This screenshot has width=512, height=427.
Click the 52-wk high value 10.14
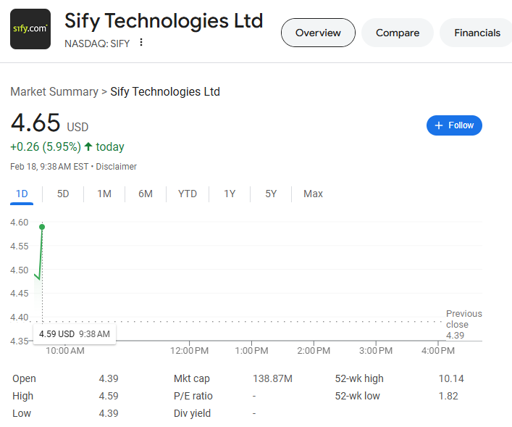click(451, 378)
